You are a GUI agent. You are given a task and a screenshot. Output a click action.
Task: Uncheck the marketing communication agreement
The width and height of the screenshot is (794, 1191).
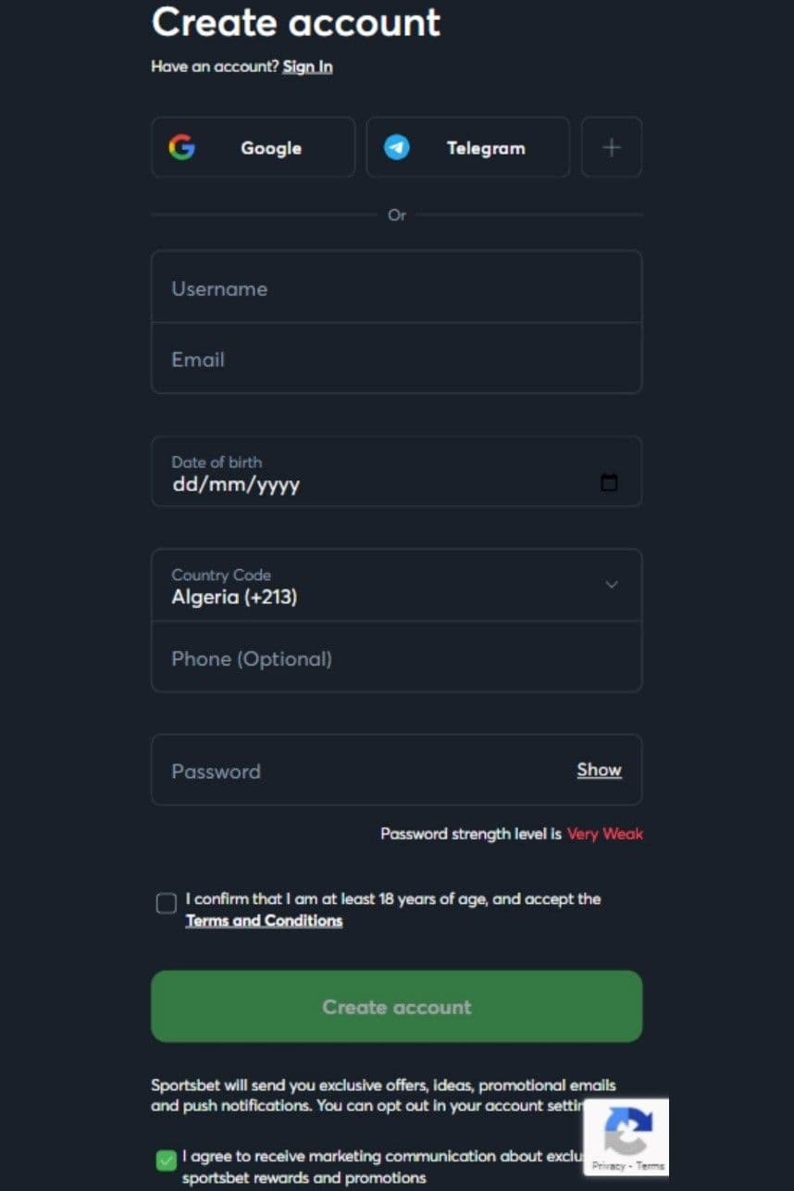pos(166,1157)
